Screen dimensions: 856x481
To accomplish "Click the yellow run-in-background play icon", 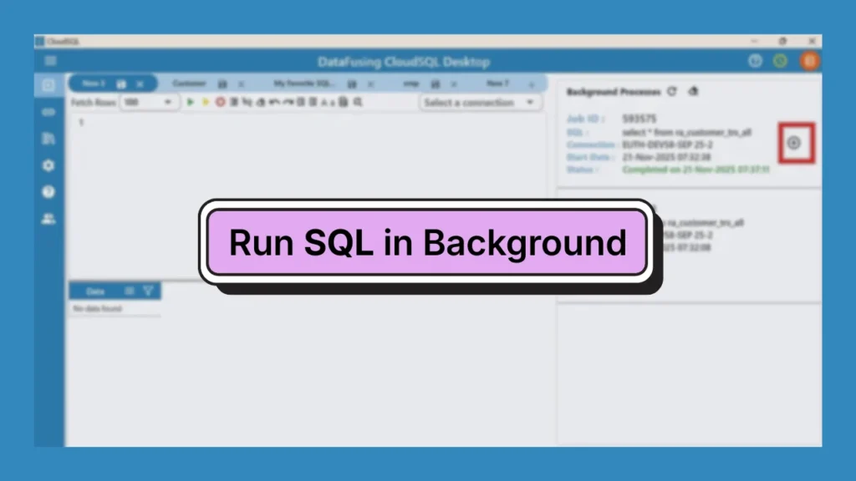I will [206, 102].
